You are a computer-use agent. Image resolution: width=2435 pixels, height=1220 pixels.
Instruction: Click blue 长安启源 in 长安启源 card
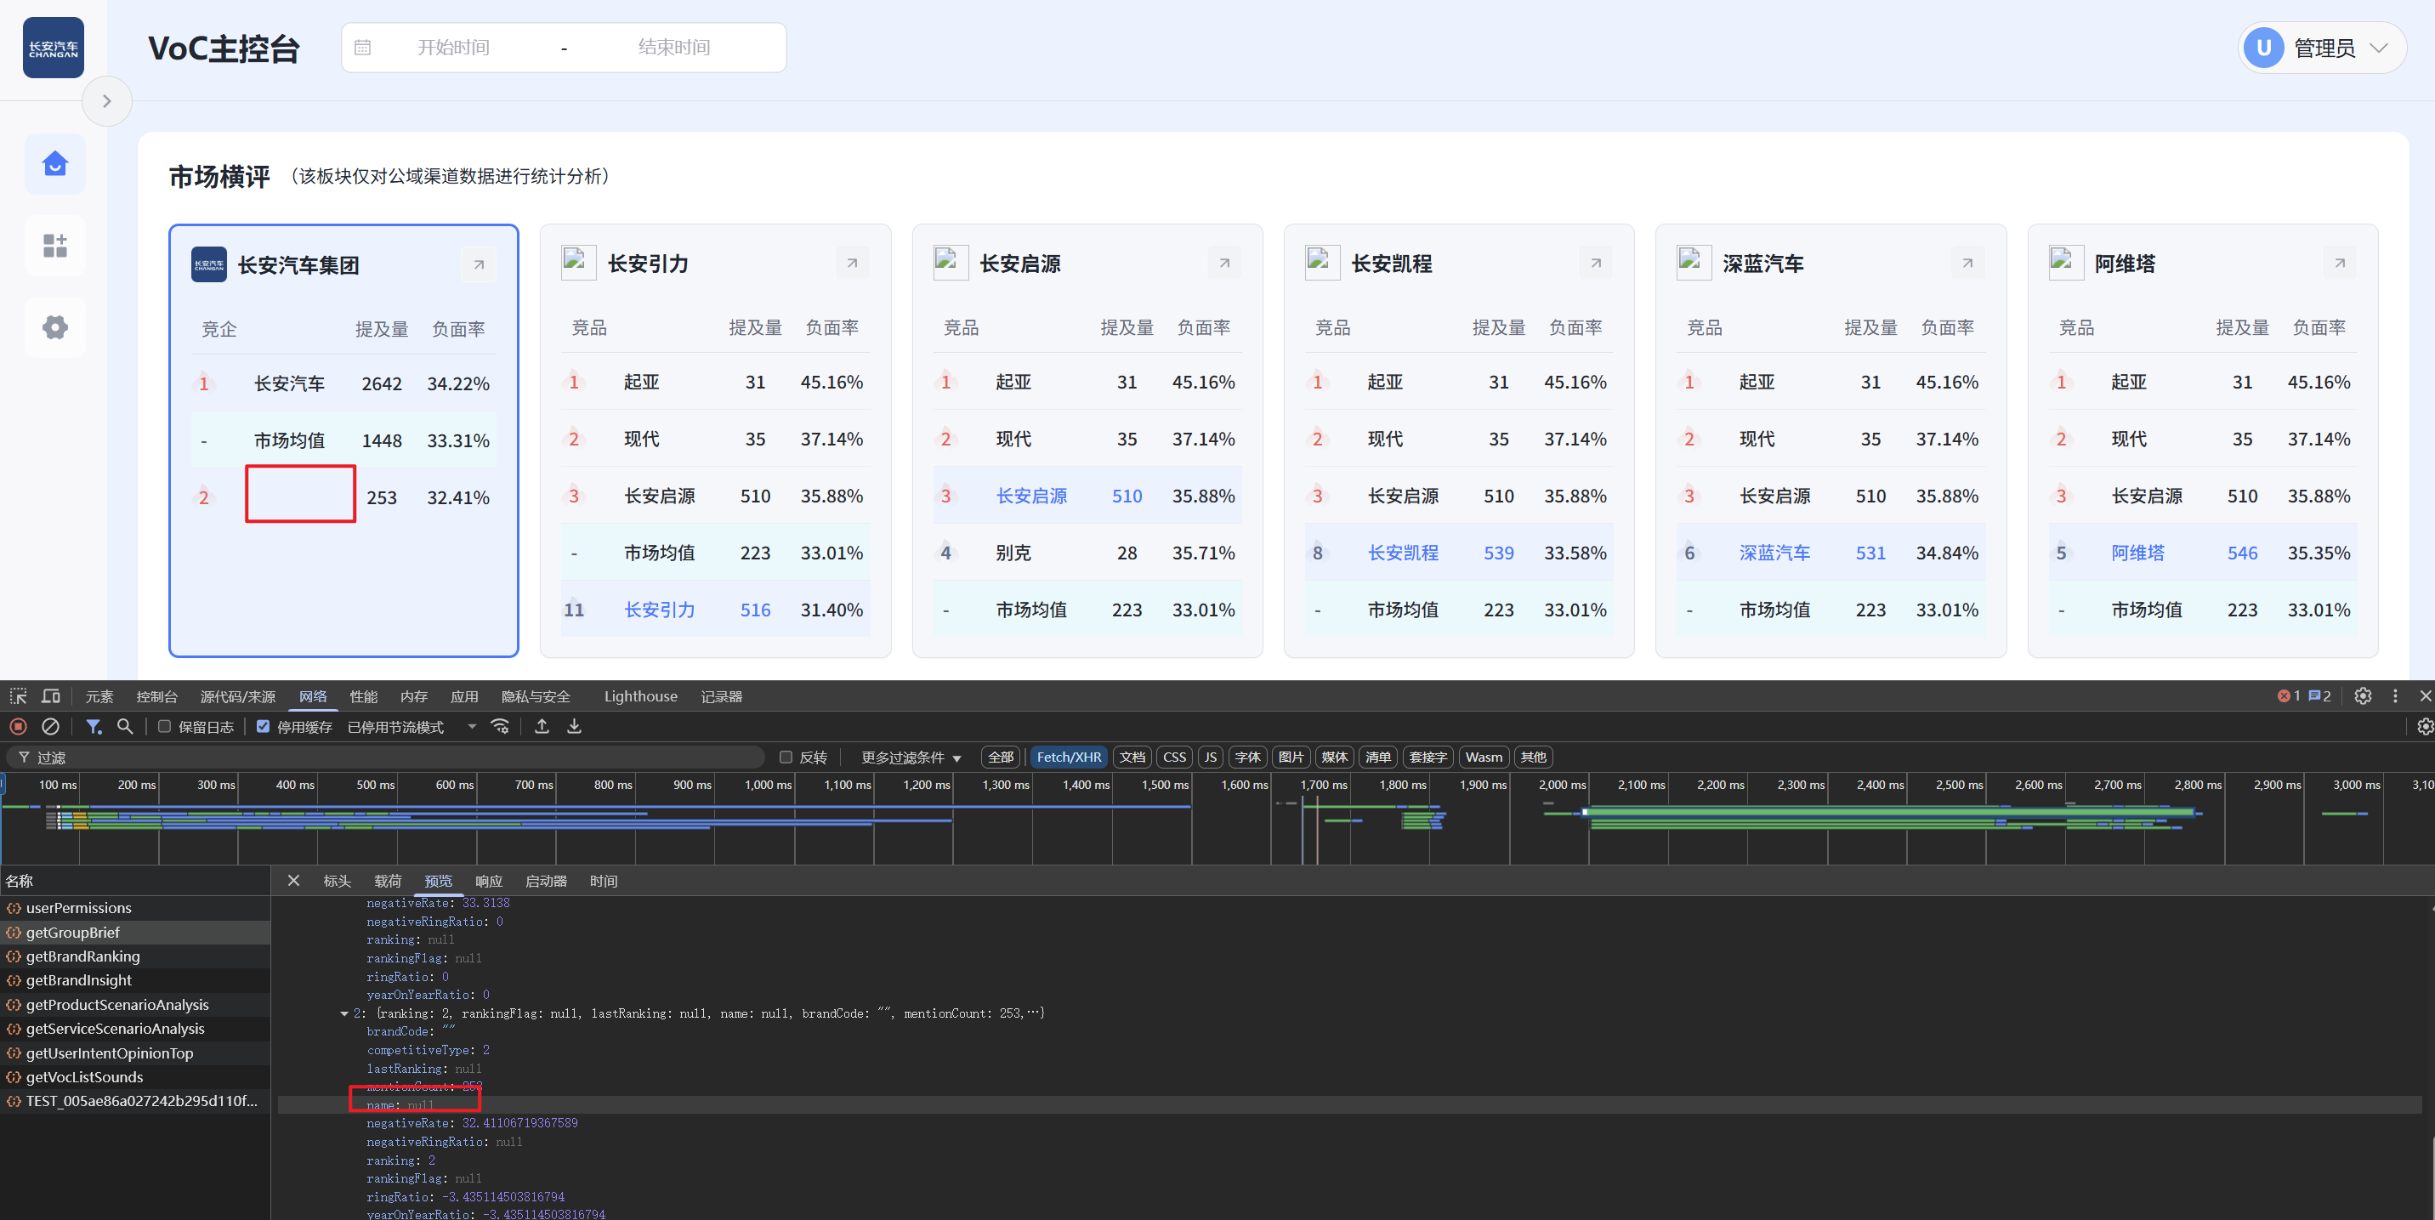coord(1032,497)
